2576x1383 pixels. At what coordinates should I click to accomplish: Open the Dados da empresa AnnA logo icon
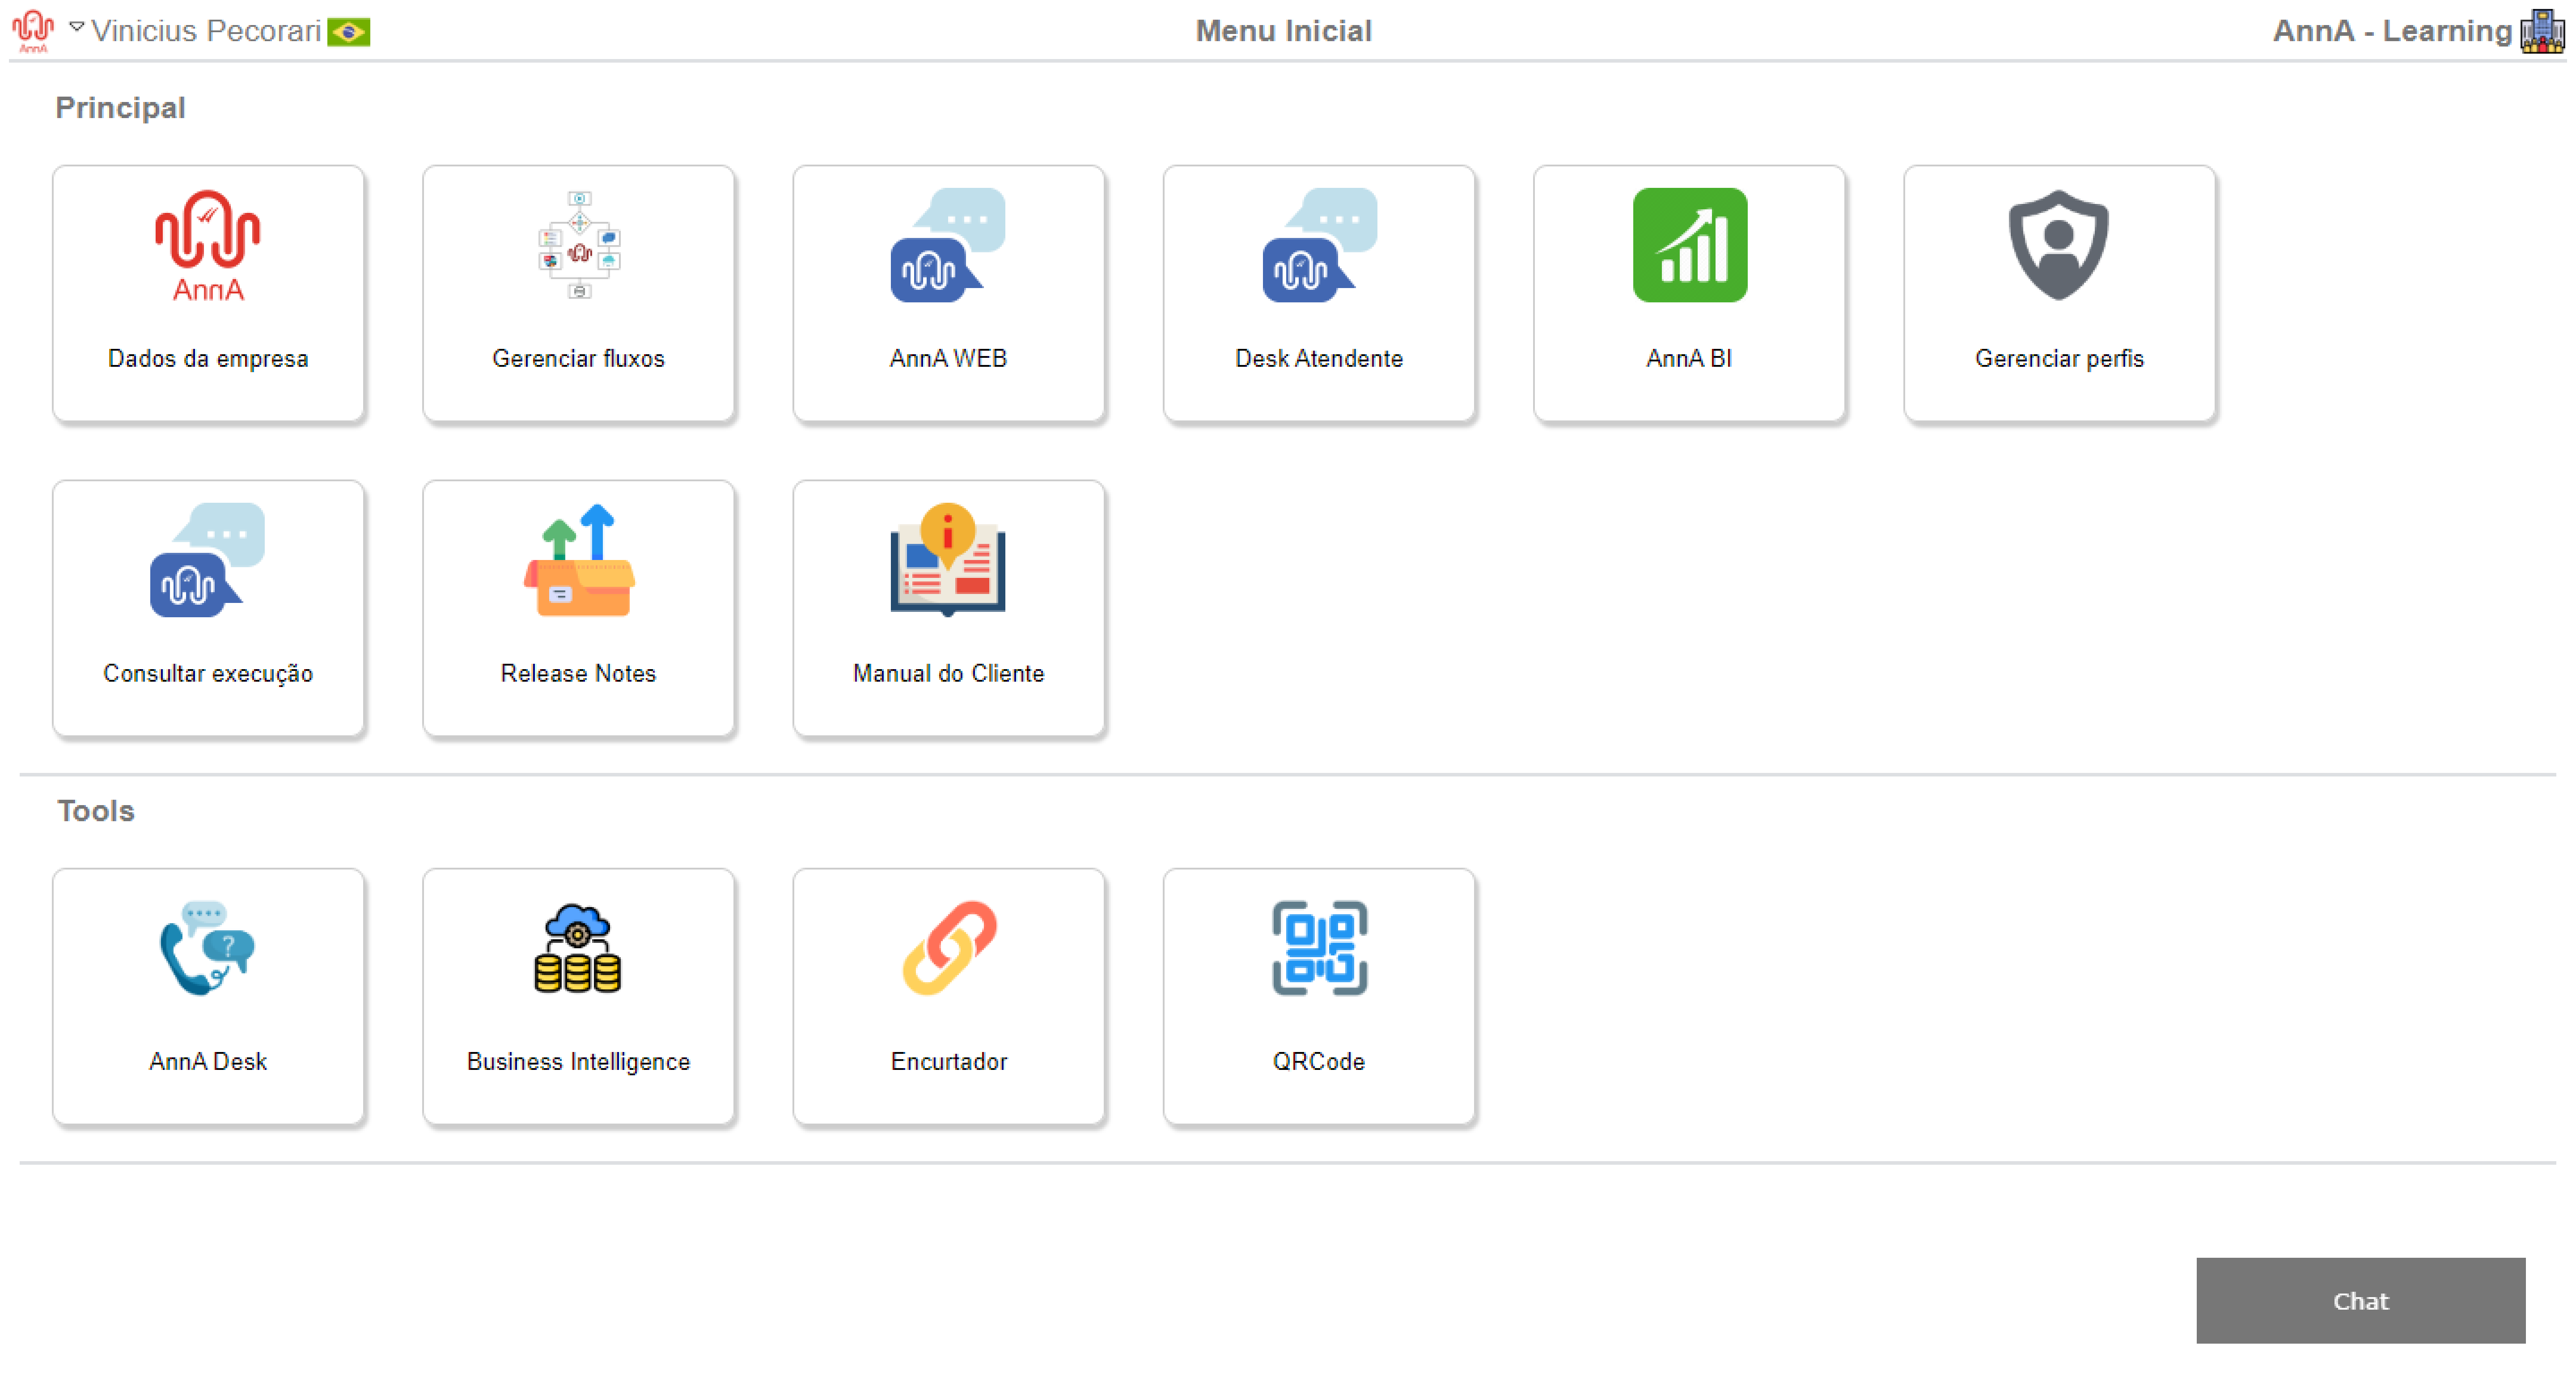pyautogui.click(x=208, y=245)
